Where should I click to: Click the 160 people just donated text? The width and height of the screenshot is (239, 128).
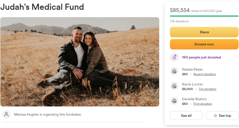[201, 57]
